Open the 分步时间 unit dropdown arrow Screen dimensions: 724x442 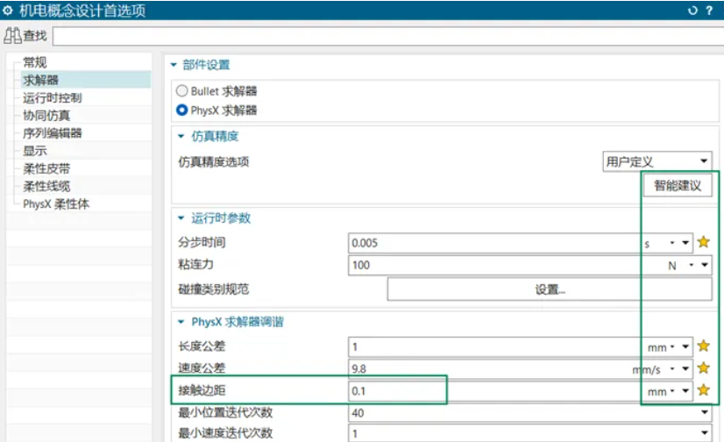685,243
